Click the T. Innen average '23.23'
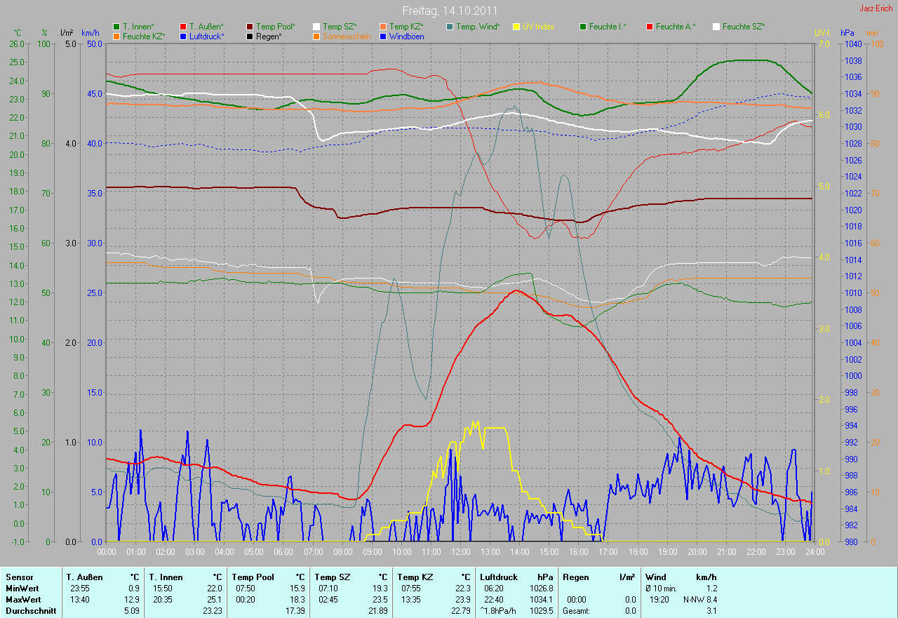The height and width of the screenshot is (618, 898). point(213,611)
